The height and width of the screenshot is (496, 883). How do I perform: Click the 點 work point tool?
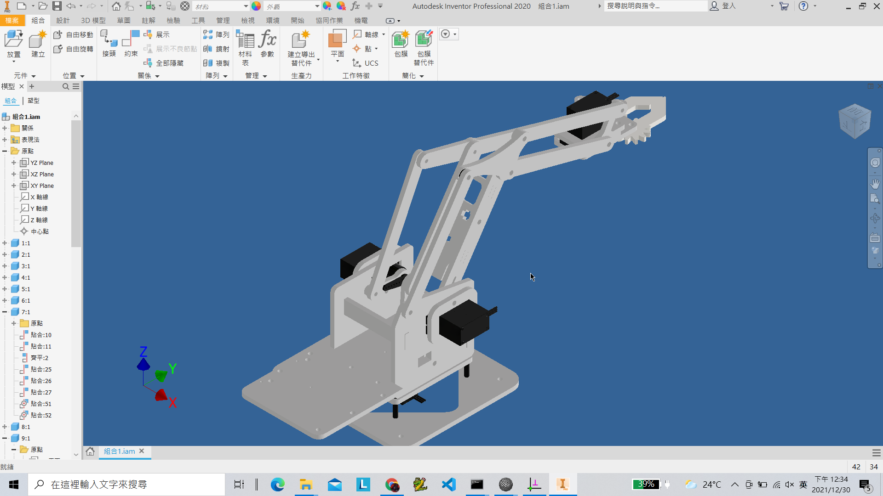click(363, 49)
